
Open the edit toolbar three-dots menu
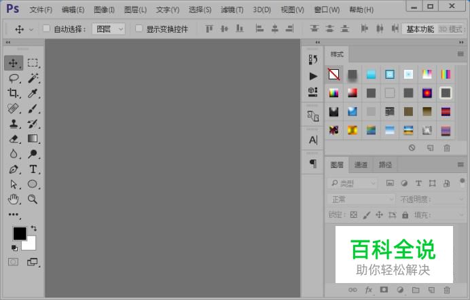[x=14, y=214]
